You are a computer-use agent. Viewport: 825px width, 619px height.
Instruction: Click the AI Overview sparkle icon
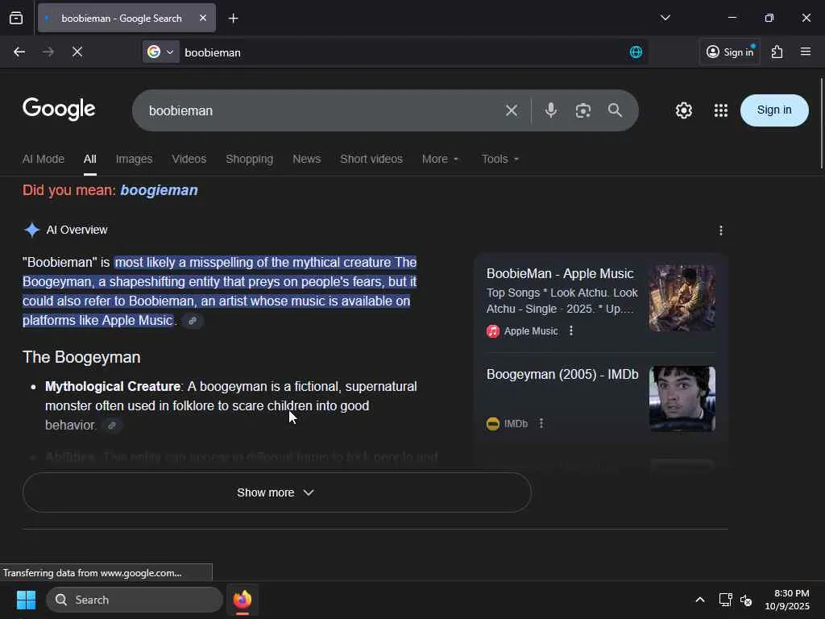point(32,230)
